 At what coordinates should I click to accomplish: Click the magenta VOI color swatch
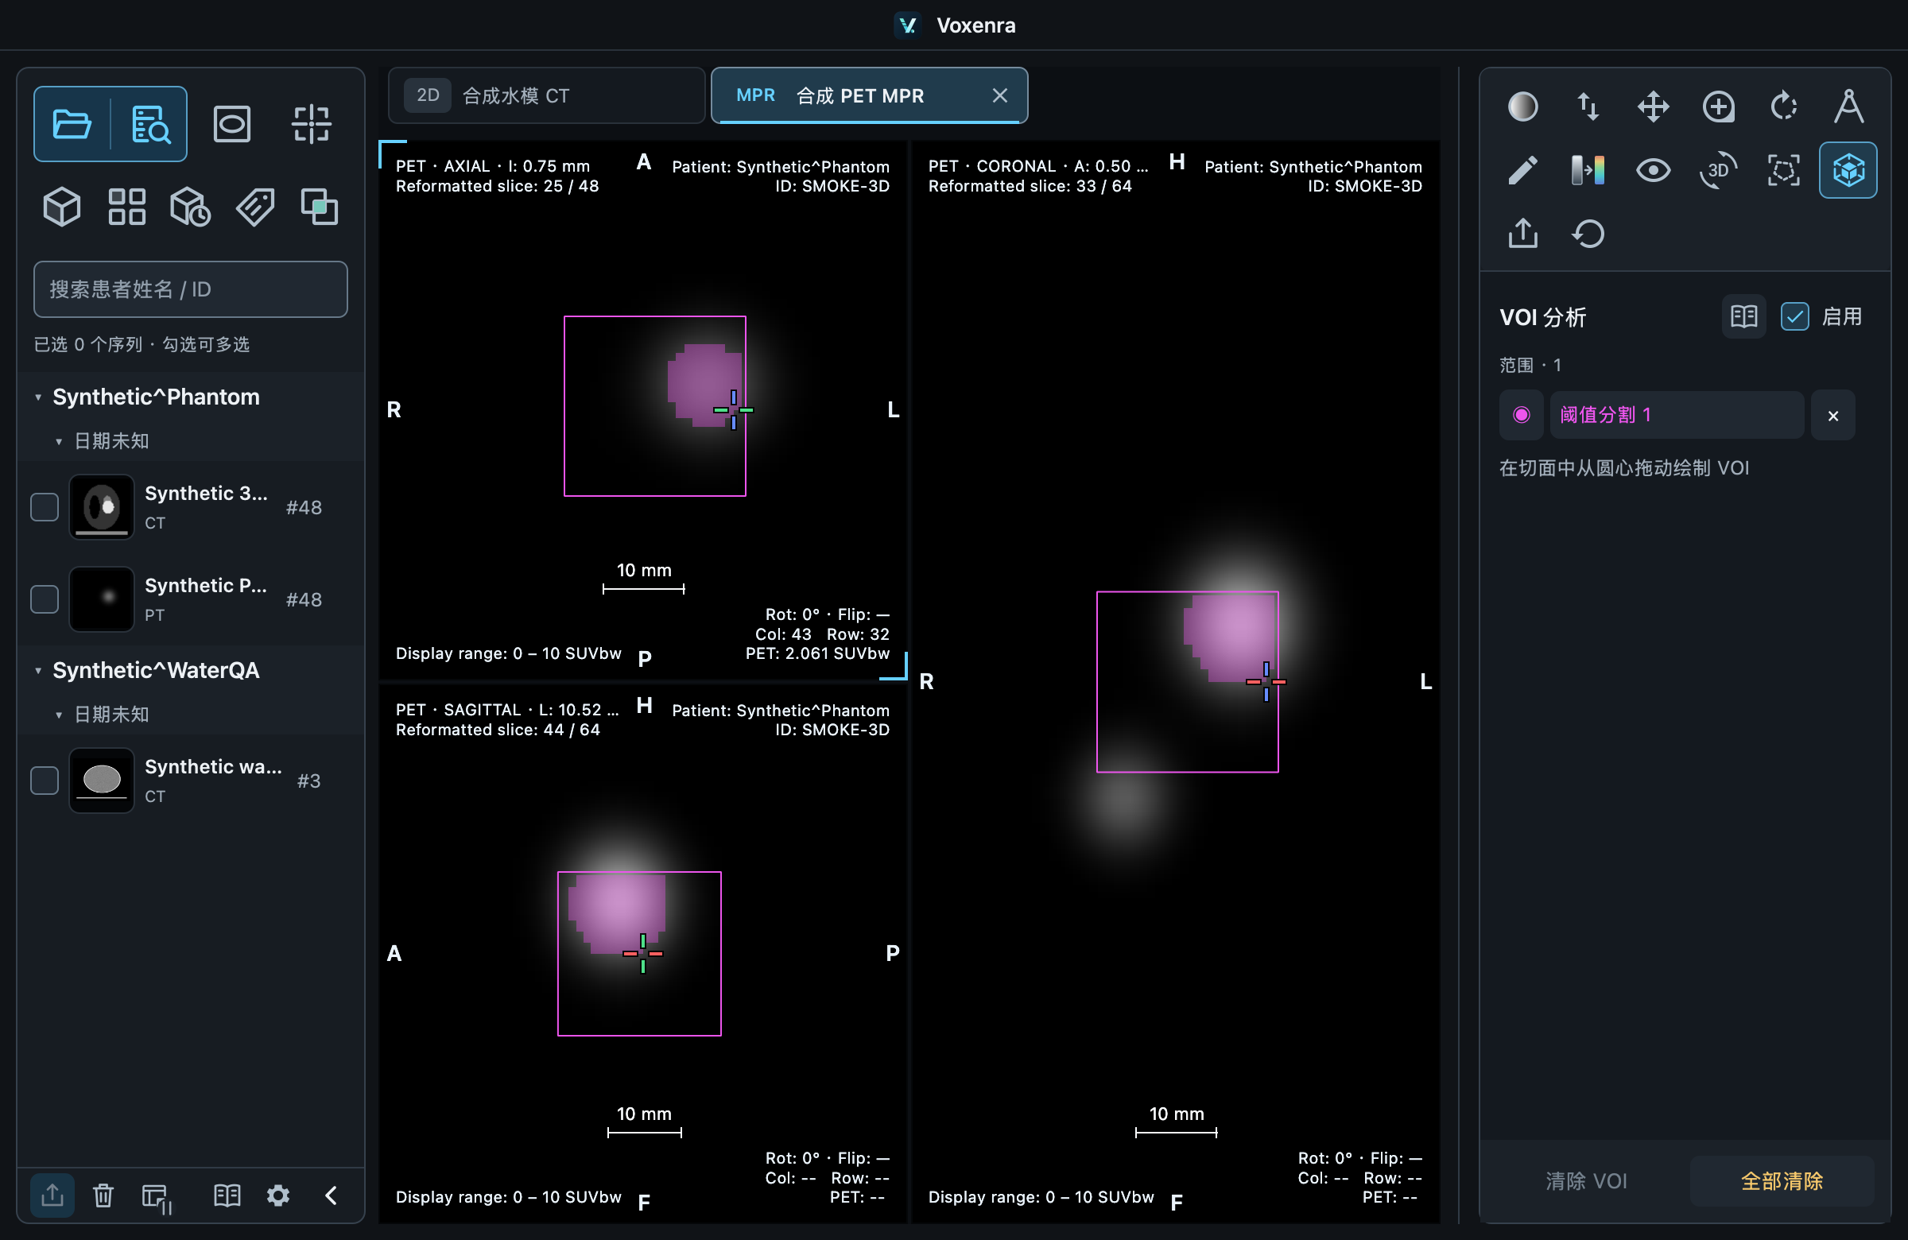1521,415
